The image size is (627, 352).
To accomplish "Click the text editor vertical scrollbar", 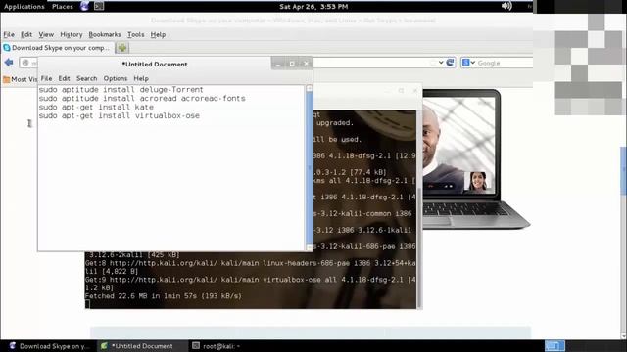I will (310, 167).
